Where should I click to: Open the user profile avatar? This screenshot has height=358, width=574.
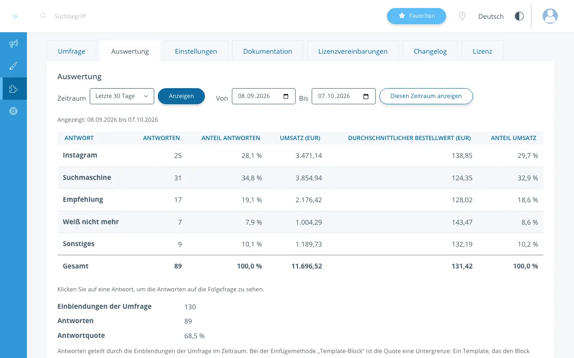550,16
